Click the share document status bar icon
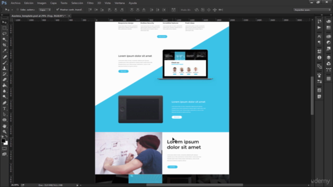 point(23,185)
